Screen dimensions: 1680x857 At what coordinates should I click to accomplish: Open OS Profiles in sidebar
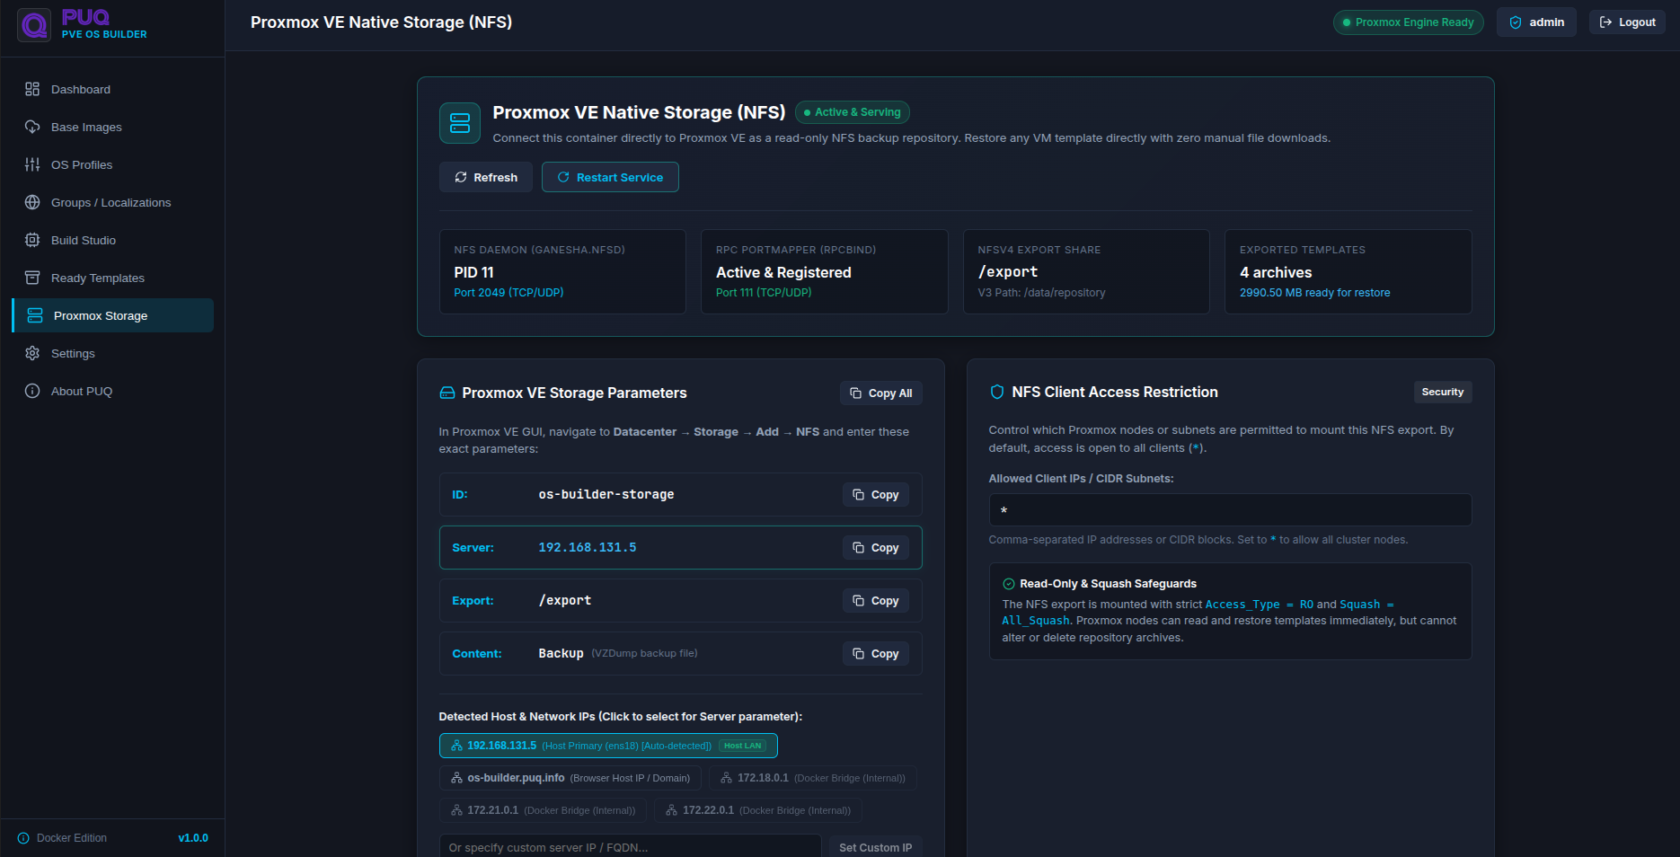click(x=112, y=164)
